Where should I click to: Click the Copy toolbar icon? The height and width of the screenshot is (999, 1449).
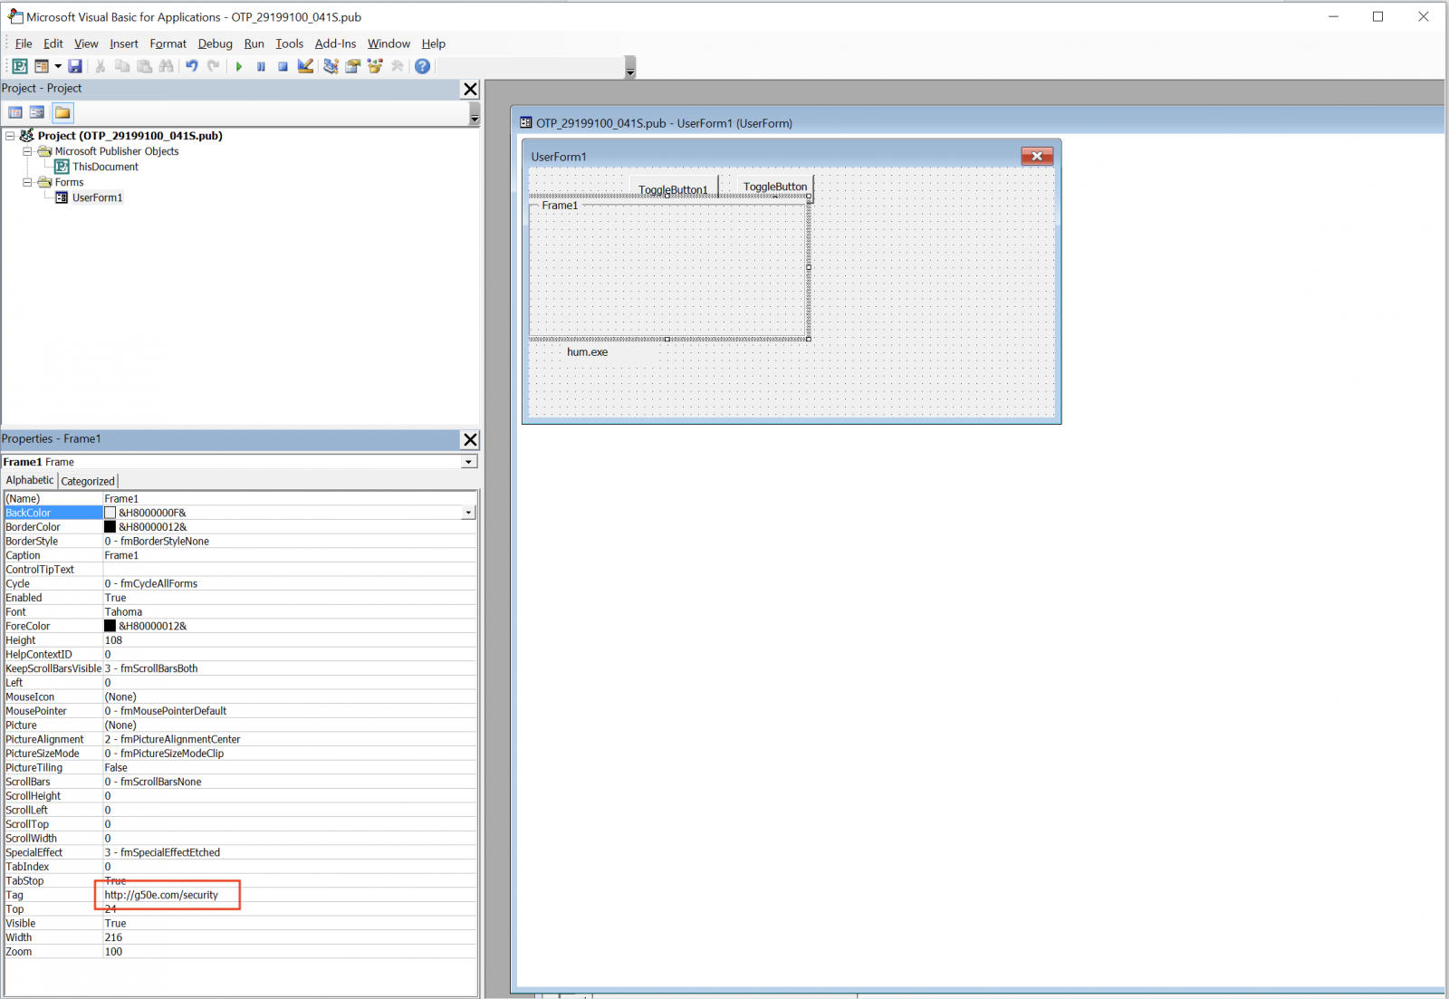pyautogui.click(x=122, y=66)
